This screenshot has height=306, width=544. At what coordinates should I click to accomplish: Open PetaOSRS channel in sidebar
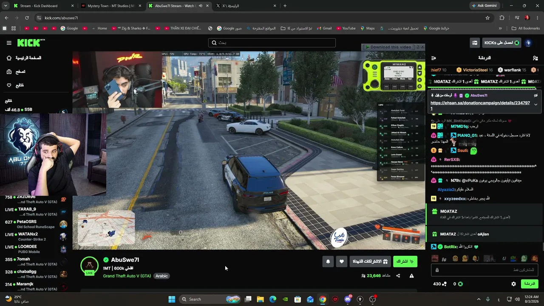point(35,224)
